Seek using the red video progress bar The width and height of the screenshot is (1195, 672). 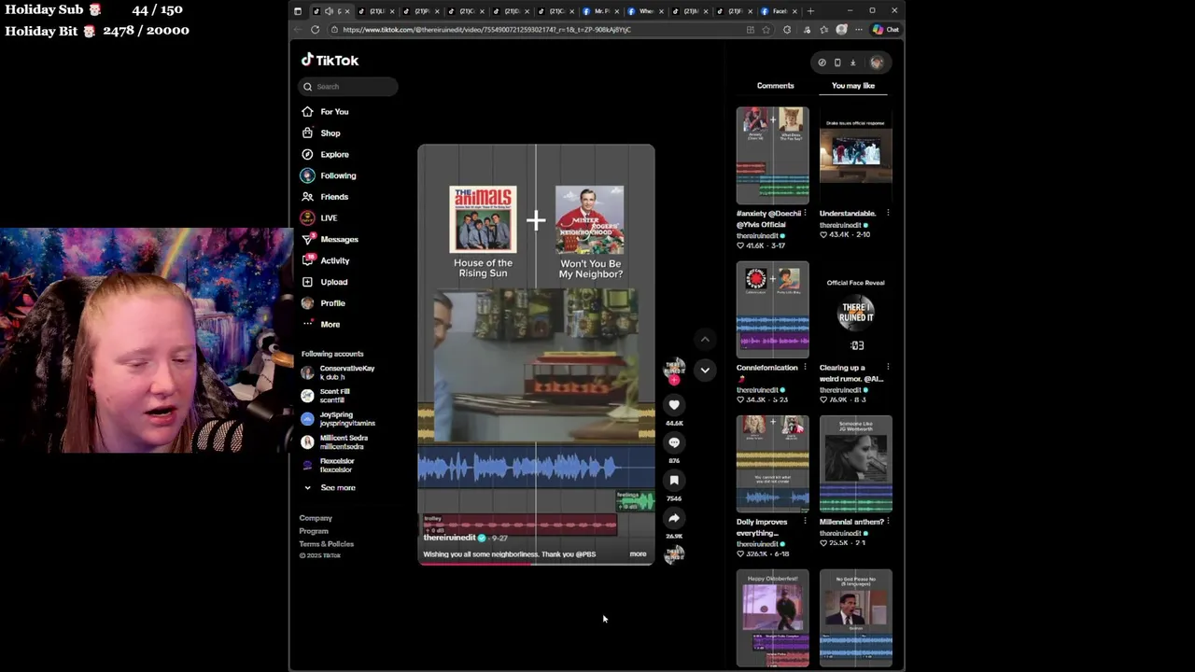click(536, 564)
